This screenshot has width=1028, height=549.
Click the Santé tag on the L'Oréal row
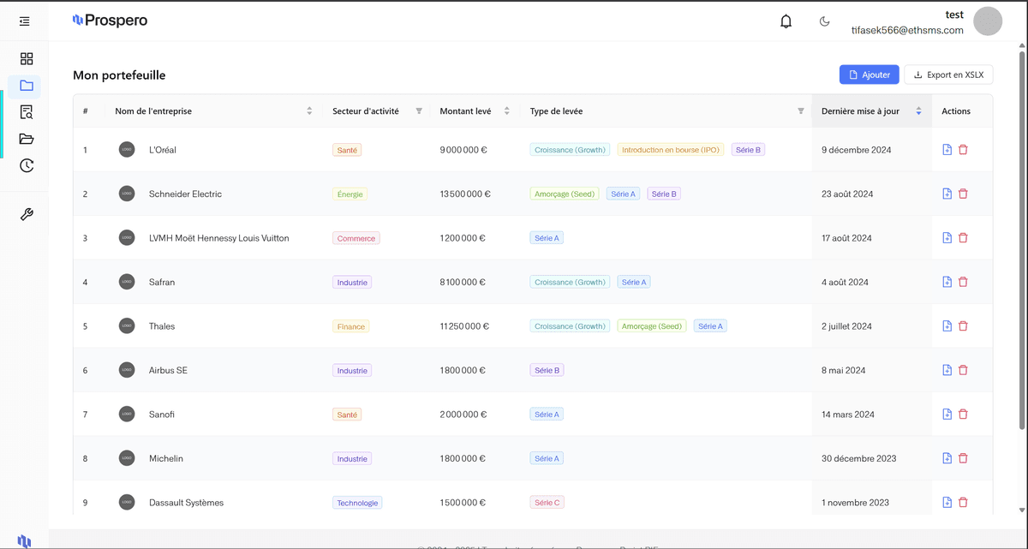click(347, 149)
